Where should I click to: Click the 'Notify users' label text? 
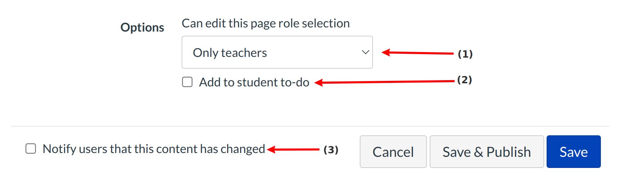pos(154,149)
